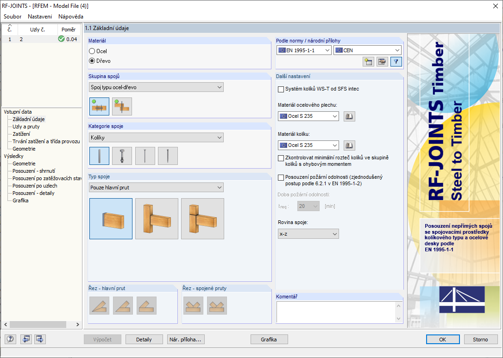Select the Ocel material radio button
This screenshot has height=358, width=503.
pyautogui.click(x=92, y=51)
